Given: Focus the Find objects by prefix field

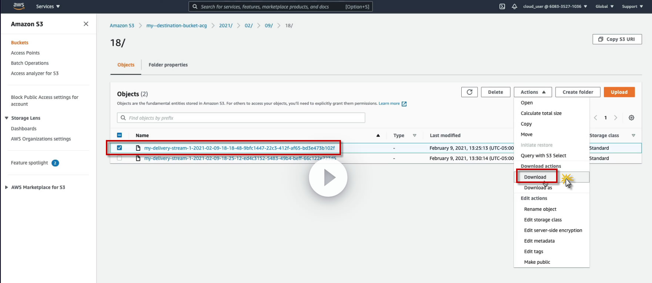Looking at the screenshot, I should click(241, 118).
